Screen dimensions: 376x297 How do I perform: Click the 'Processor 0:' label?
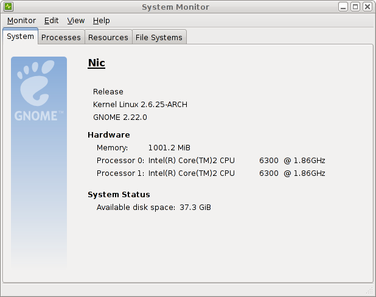tap(120, 161)
